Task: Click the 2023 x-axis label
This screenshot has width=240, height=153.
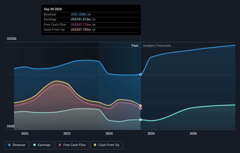Action: [x=67, y=134]
